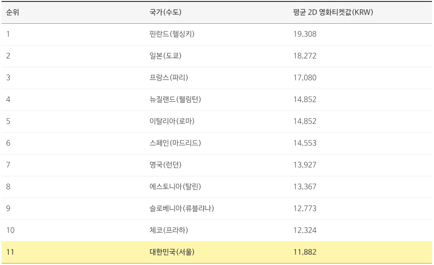Click the 12,773 ticket price value
Screen dimensions: 434x265
(305, 208)
